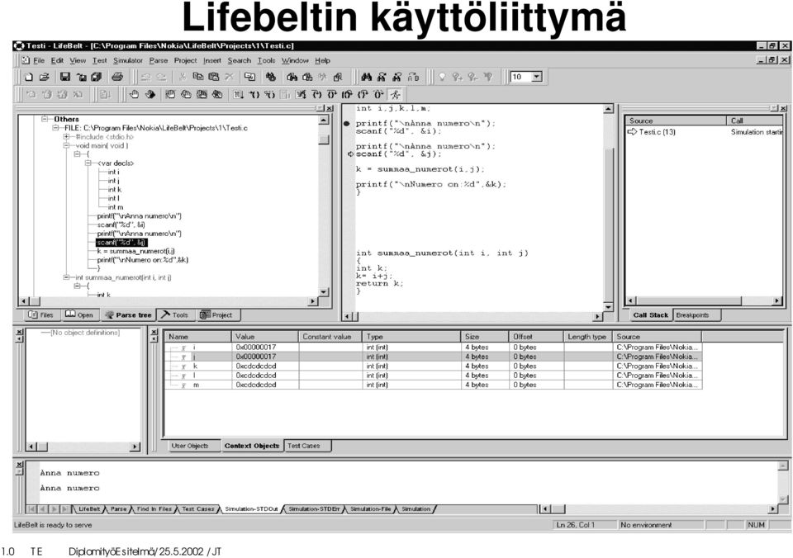793x558 pixels.
Task: Click the Cut scissors toolbar icon
Action: (183, 77)
